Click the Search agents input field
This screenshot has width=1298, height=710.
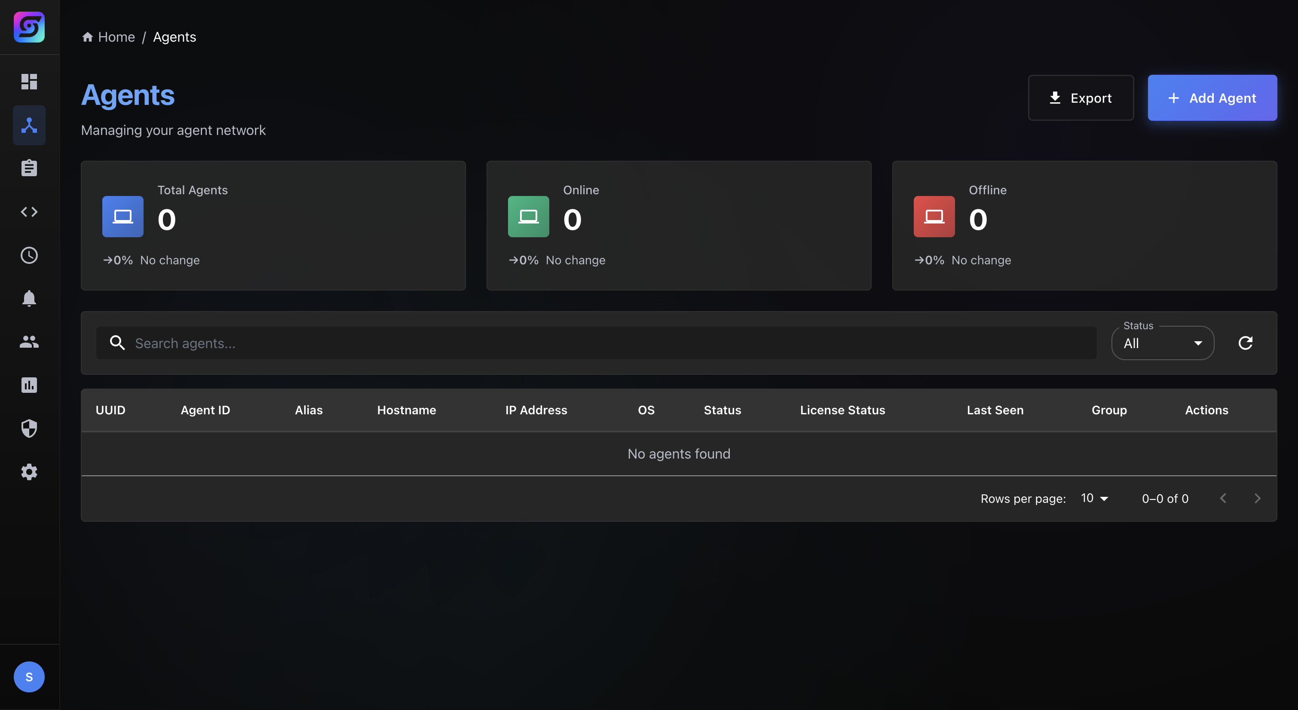pyautogui.click(x=353, y=343)
